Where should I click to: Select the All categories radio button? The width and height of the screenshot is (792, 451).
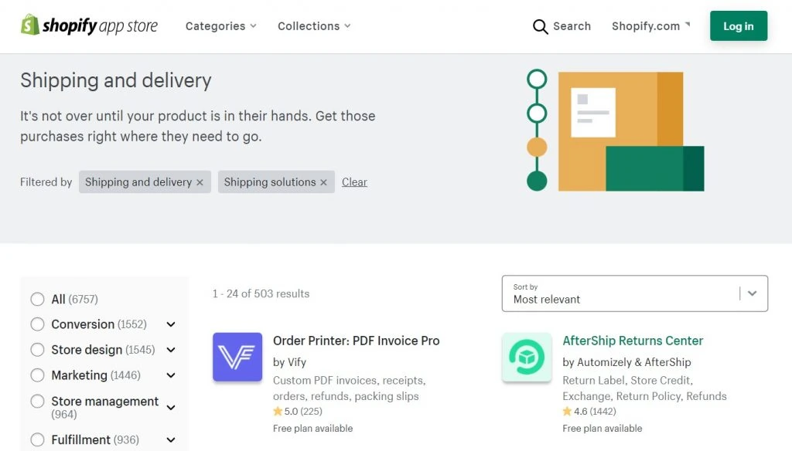(36, 299)
